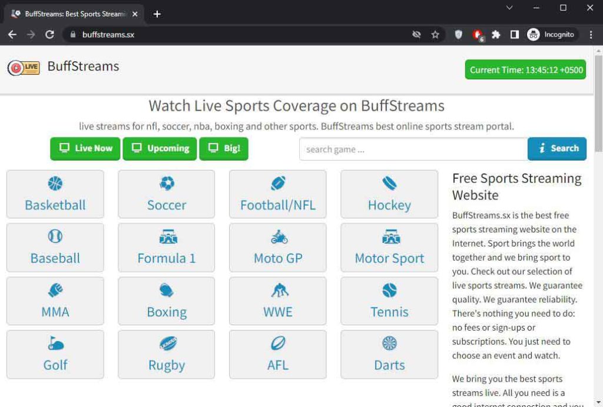Toggle the browser side panel
The width and height of the screenshot is (603, 407).
click(x=514, y=35)
